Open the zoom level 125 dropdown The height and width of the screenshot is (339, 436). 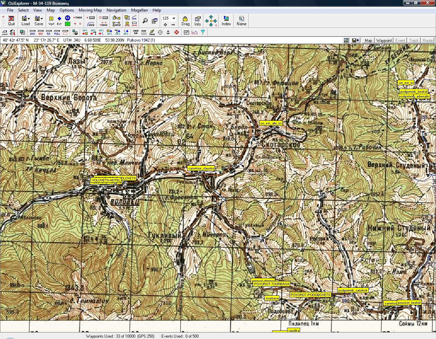(174, 18)
